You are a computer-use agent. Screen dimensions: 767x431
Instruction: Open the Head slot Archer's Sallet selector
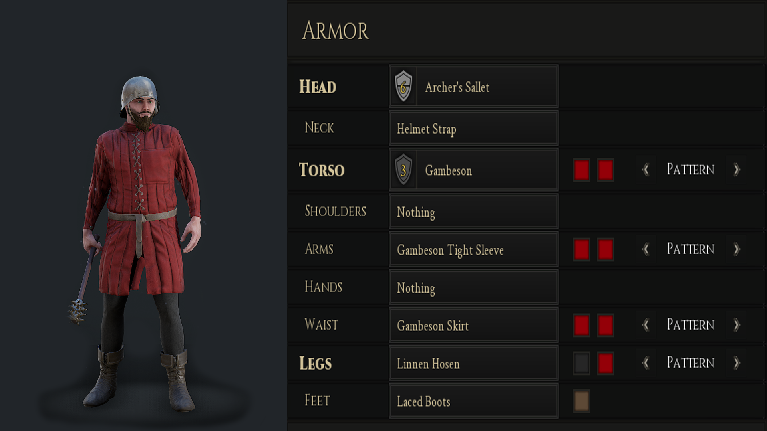(x=473, y=87)
